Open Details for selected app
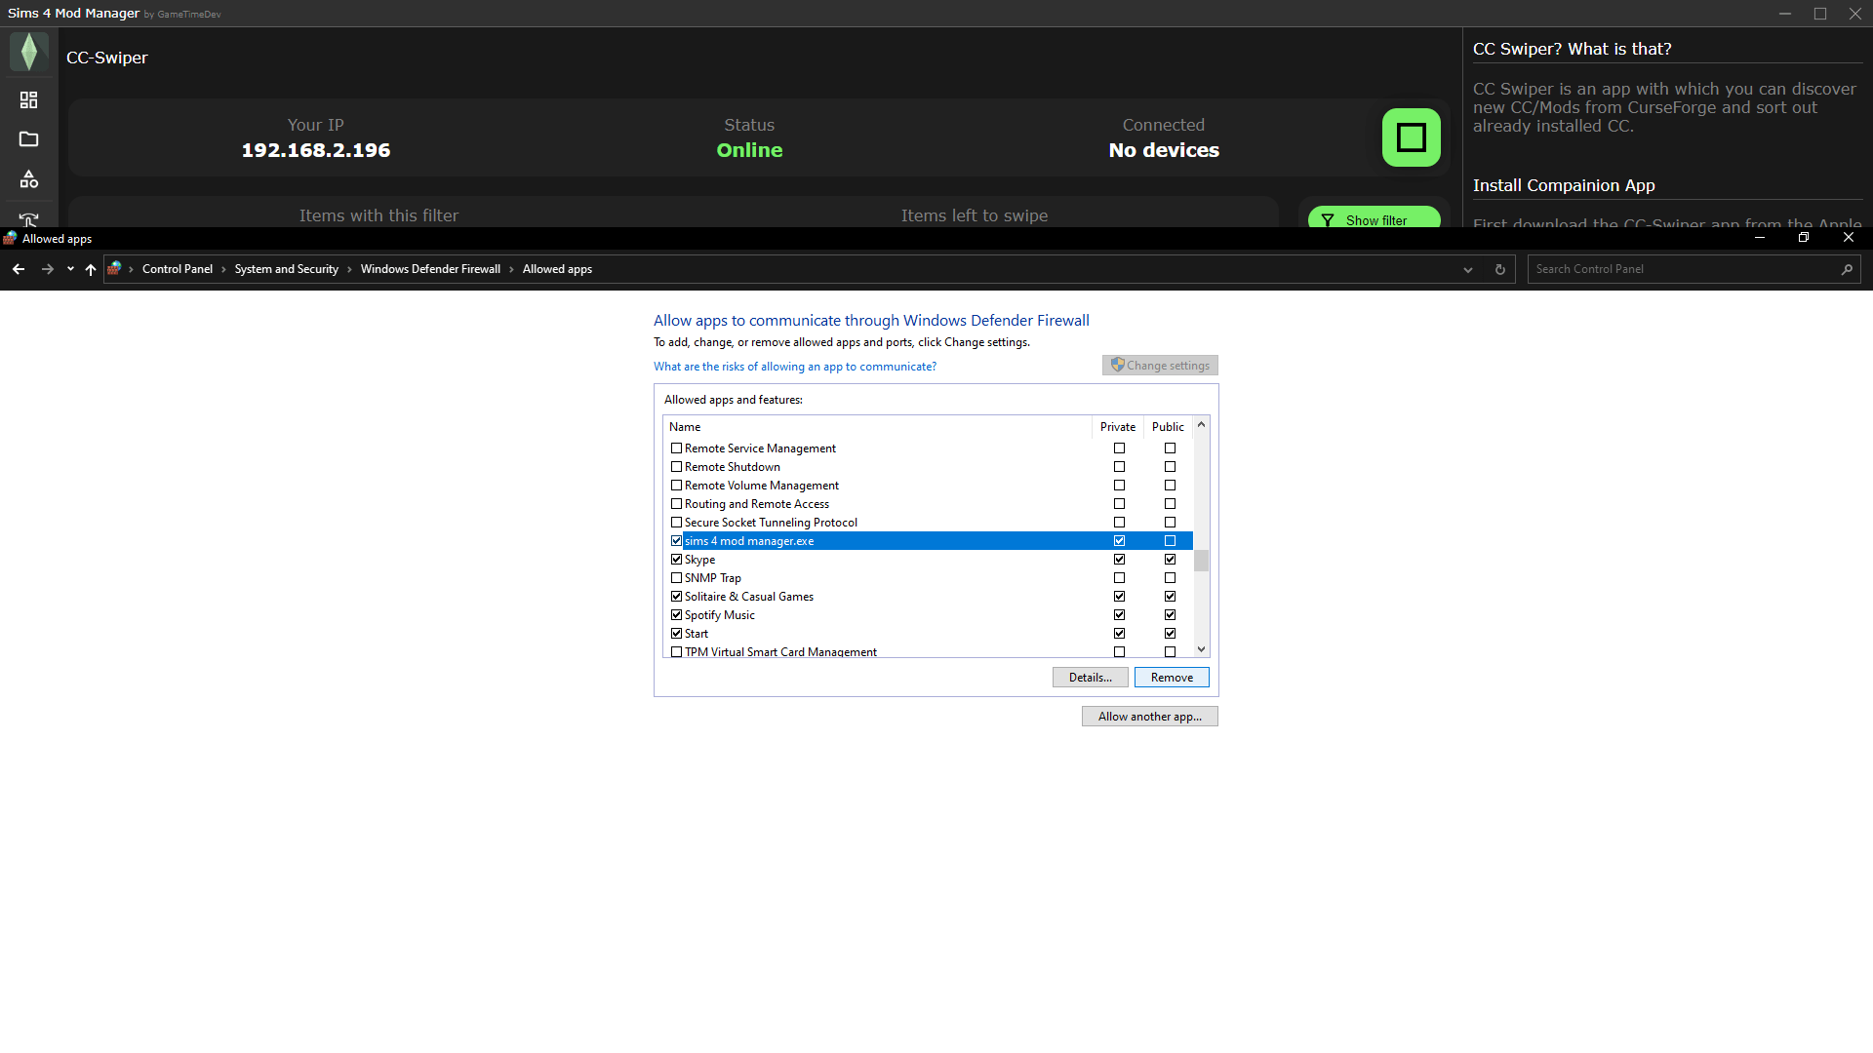This screenshot has height=1053, width=1873. 1090,678
